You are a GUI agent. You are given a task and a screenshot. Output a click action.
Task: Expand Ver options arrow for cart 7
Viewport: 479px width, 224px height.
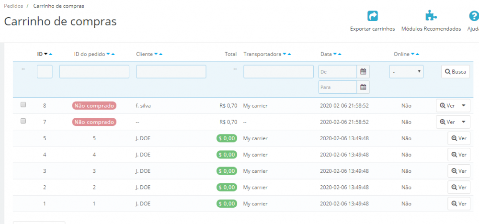463,122
